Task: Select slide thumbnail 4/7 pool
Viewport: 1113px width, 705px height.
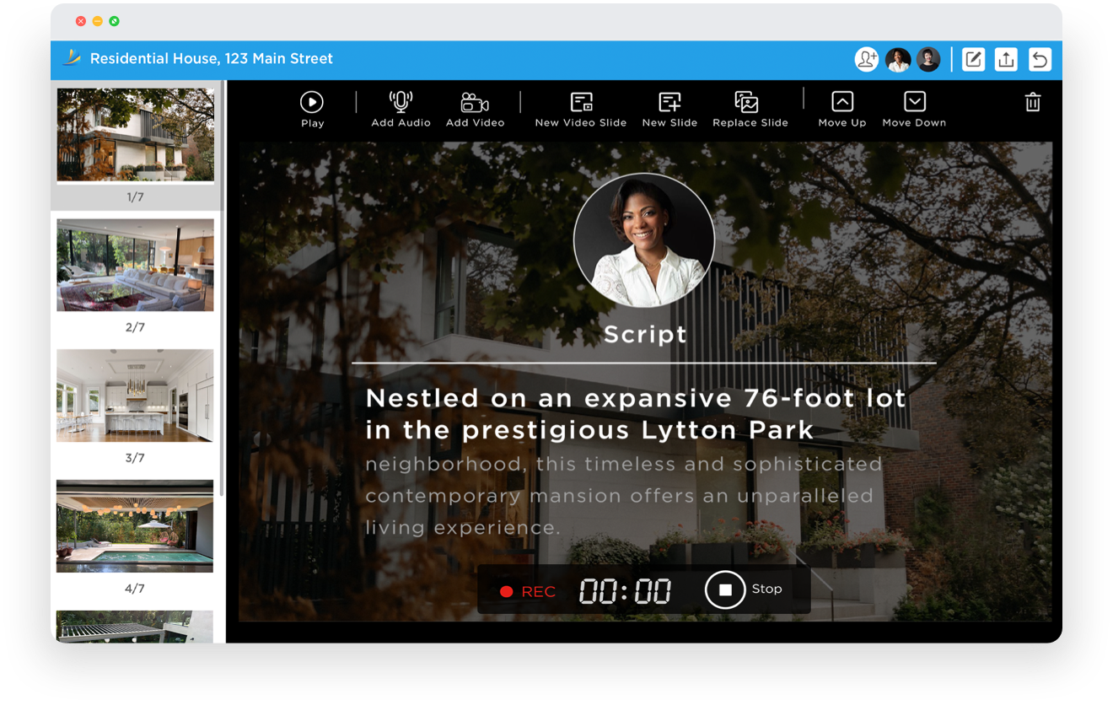Action: coord(135,526)
